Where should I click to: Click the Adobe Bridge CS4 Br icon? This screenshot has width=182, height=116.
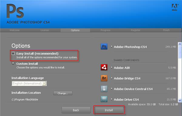104,78
